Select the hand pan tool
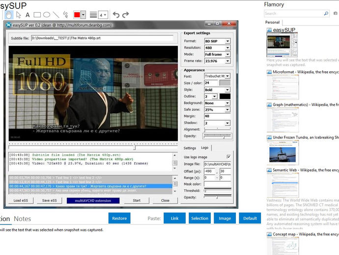This screenshot has height=255, width=339. coord(9,15)
